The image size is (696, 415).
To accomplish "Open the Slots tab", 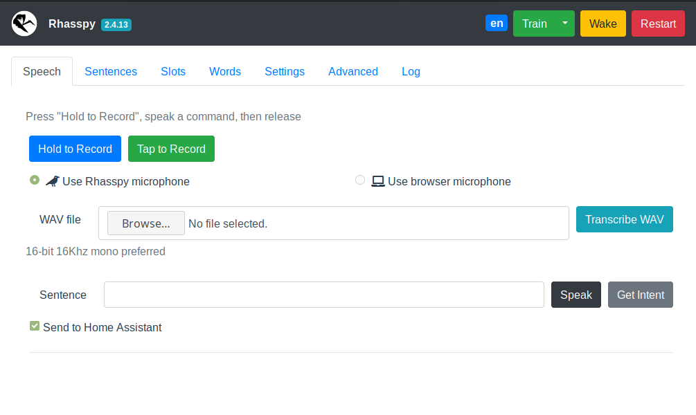I will (173, 71).
